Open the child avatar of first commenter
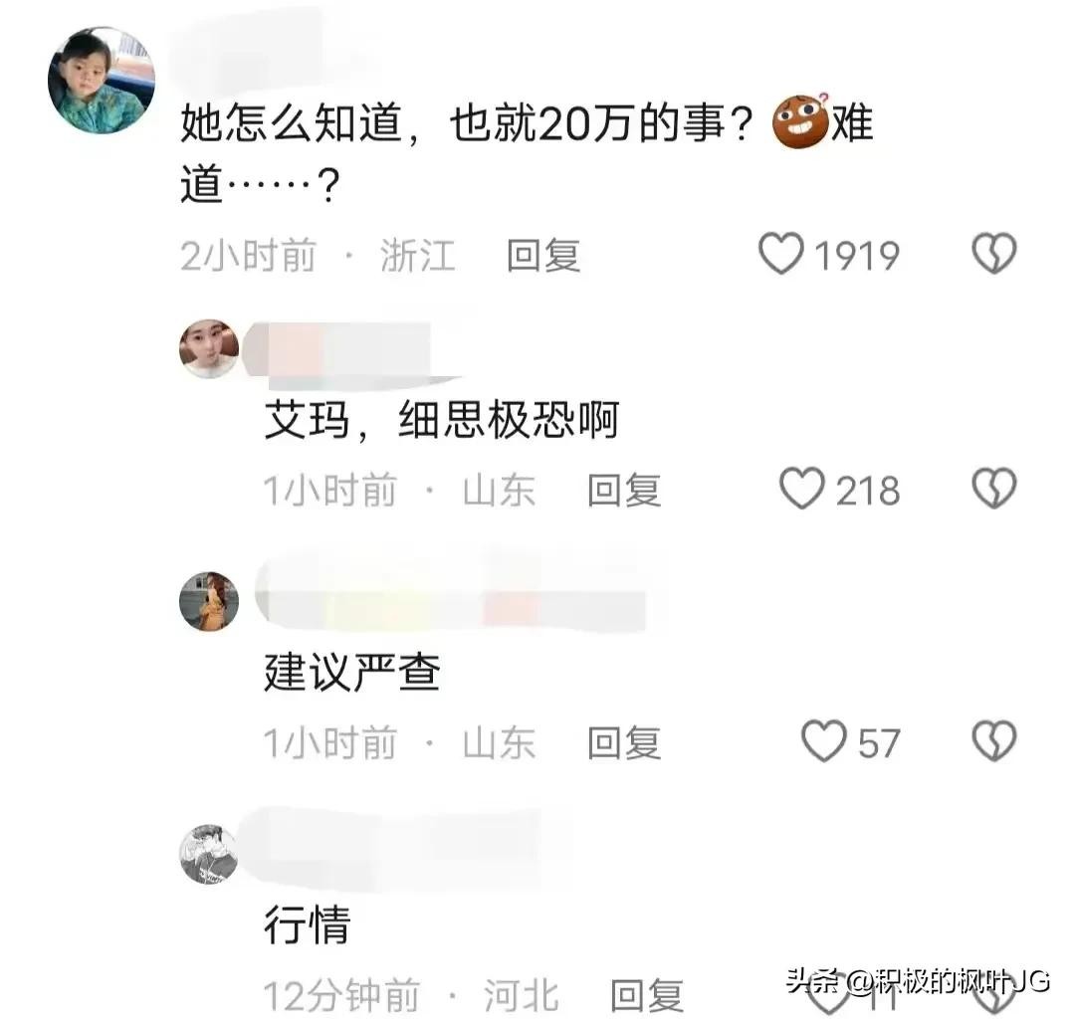The image size is (1075, 1019). click(x=102, y=81)
